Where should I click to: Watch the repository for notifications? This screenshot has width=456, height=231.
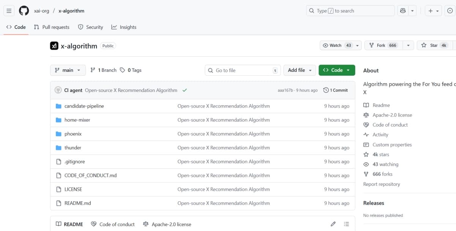[x=336, y=46]
